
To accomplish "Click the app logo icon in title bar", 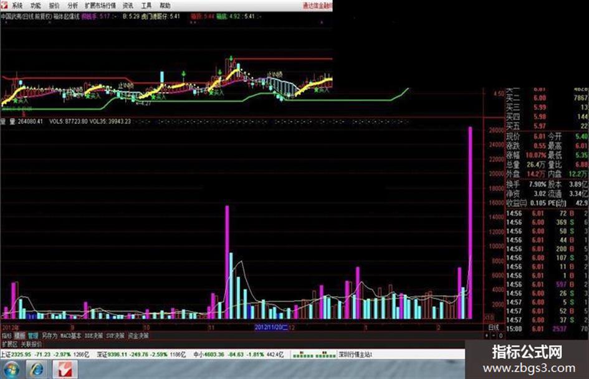I will [x=4, y=5].
